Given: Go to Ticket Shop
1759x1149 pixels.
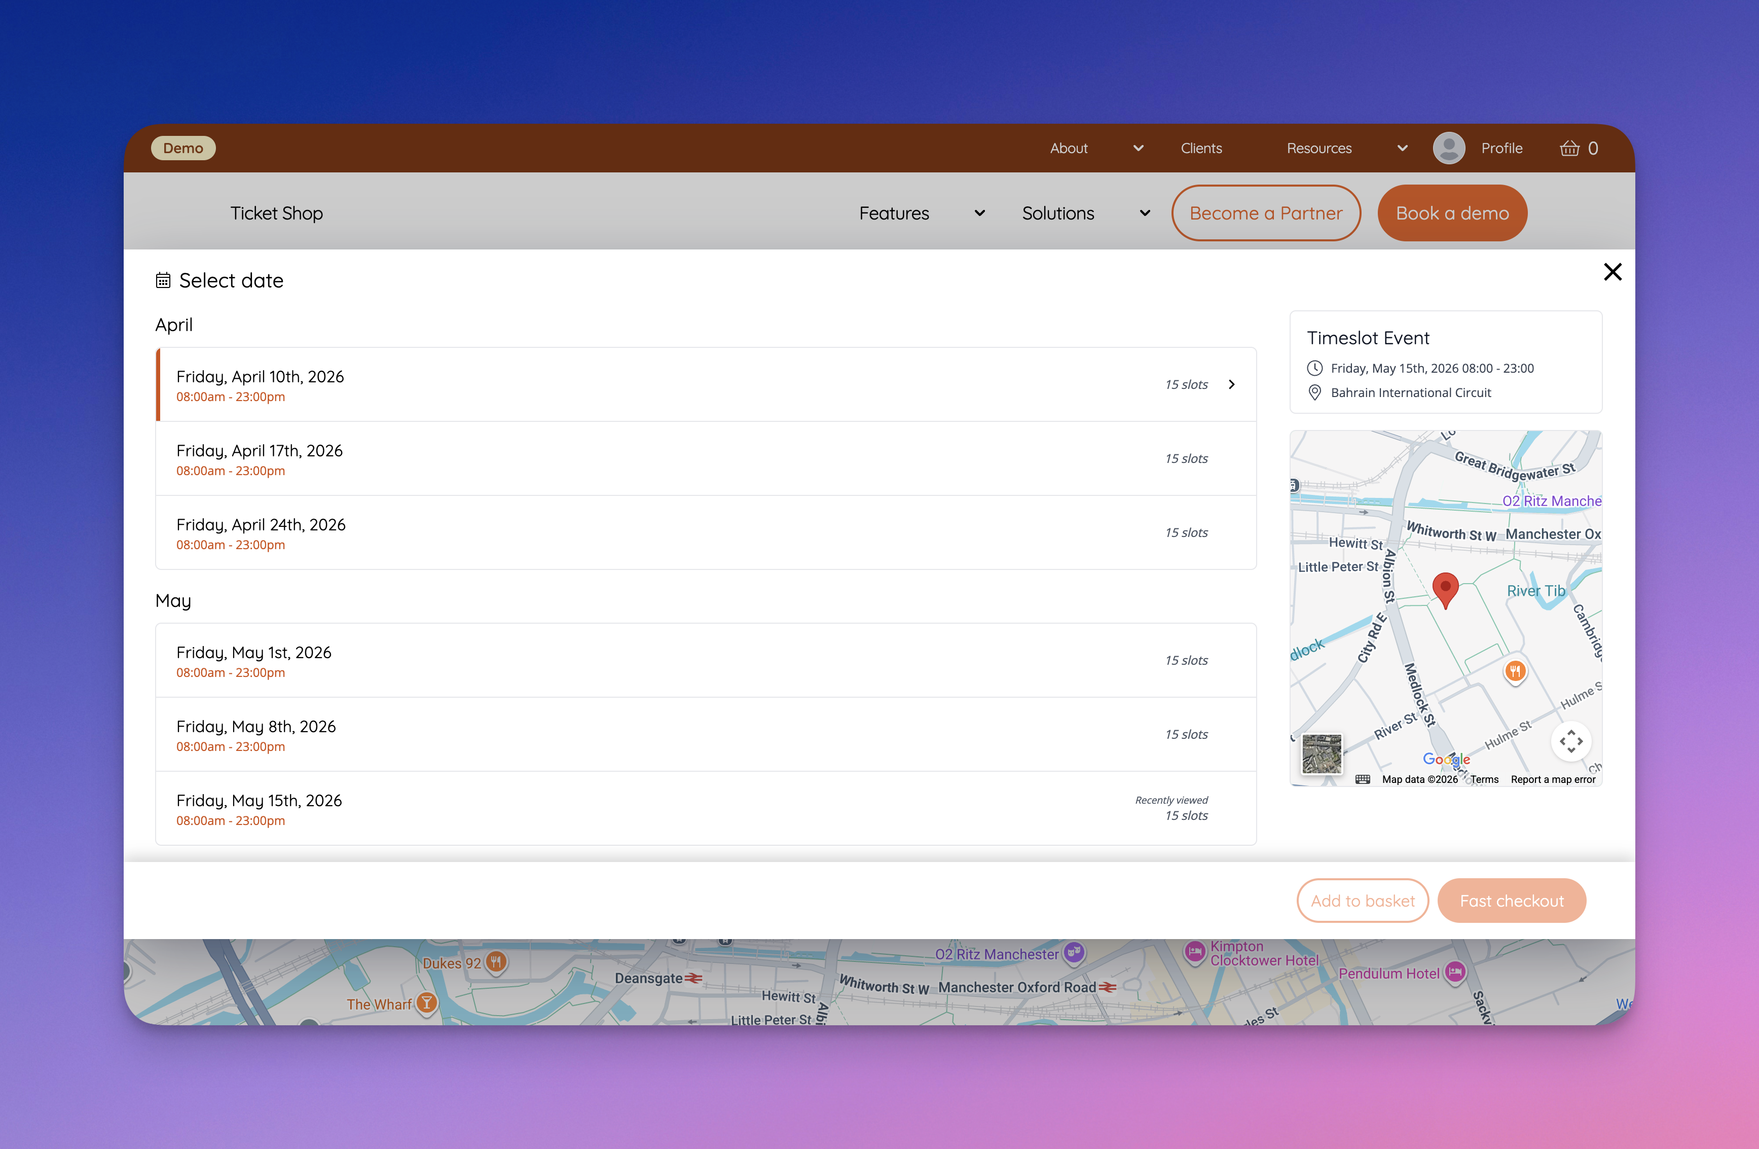Looking at the screenshot, I should tap(276, 213).
